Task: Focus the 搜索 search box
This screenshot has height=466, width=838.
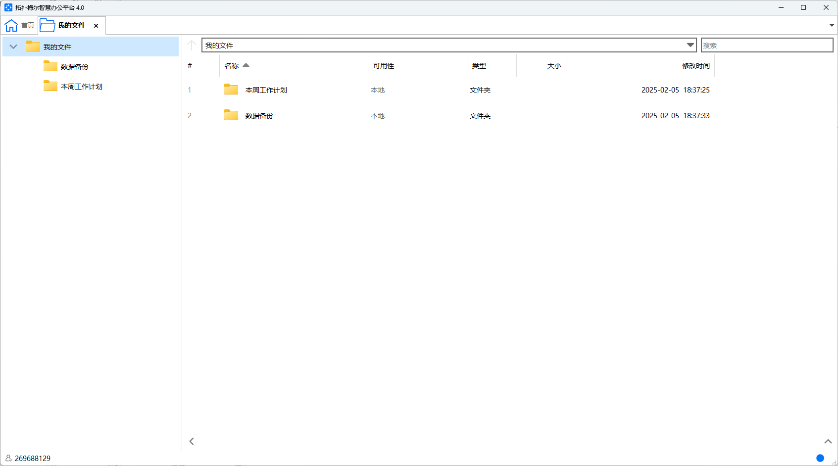Action: coord(767,45)
